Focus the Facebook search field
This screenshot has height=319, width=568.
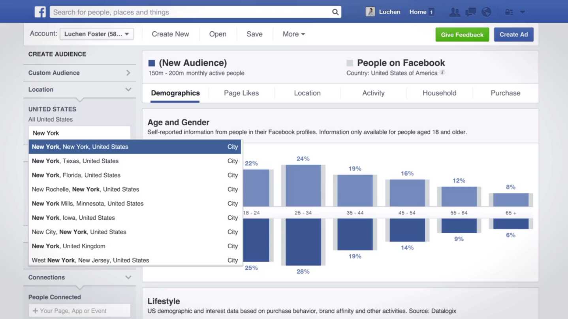195,12
